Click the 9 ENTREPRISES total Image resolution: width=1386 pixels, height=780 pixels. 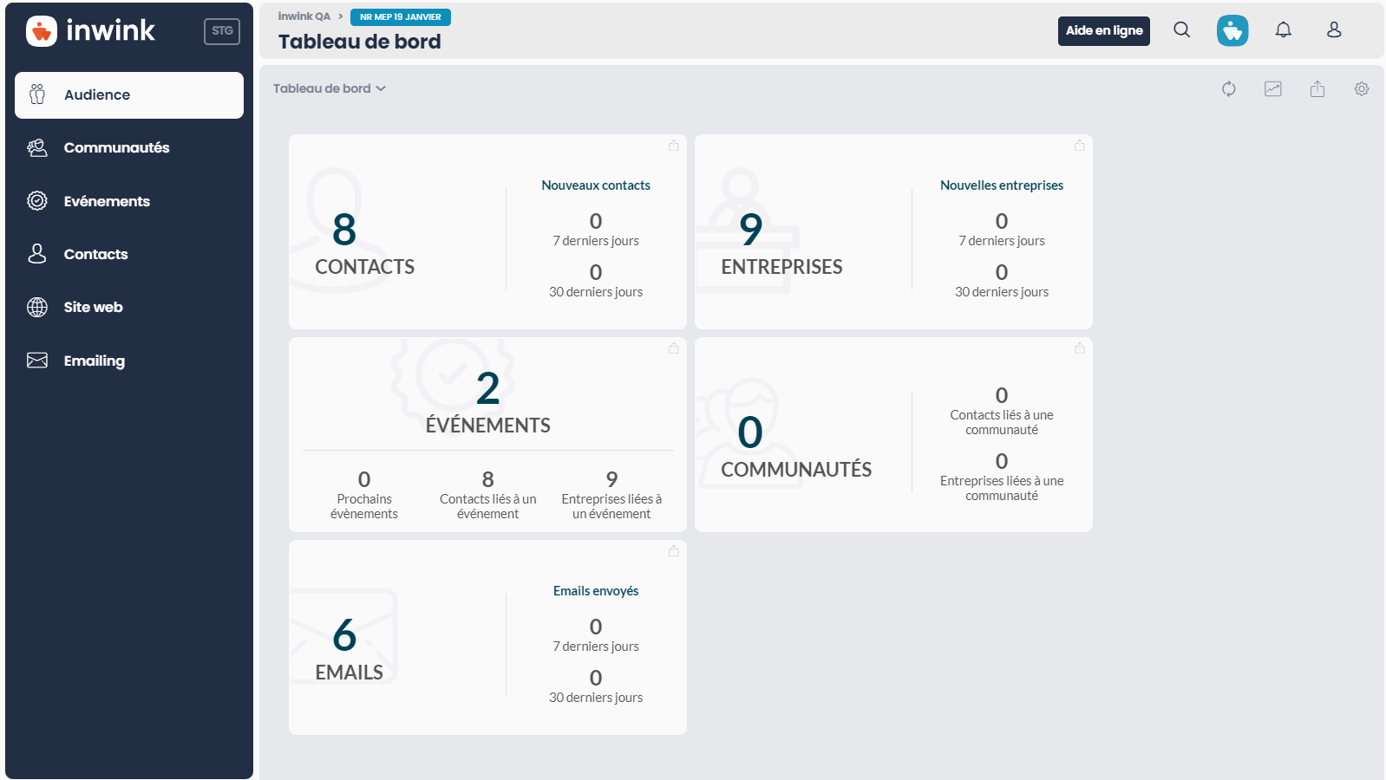pos(781,244)
